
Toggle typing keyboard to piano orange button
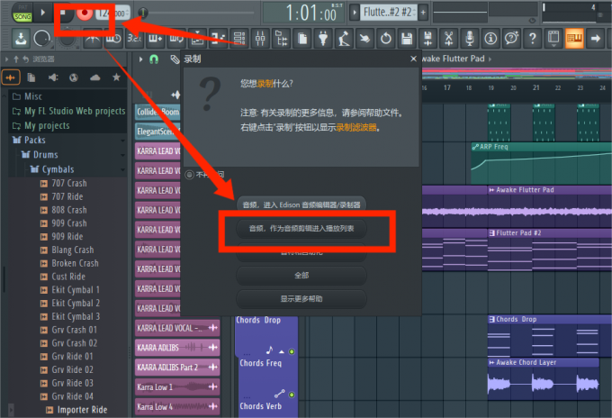[x=574, y=38]
